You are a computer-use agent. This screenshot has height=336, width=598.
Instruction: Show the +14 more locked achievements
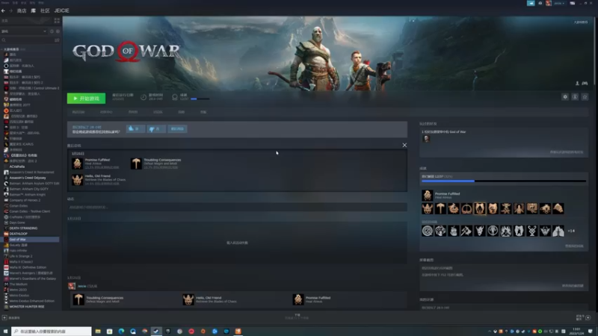pos(571,231)
